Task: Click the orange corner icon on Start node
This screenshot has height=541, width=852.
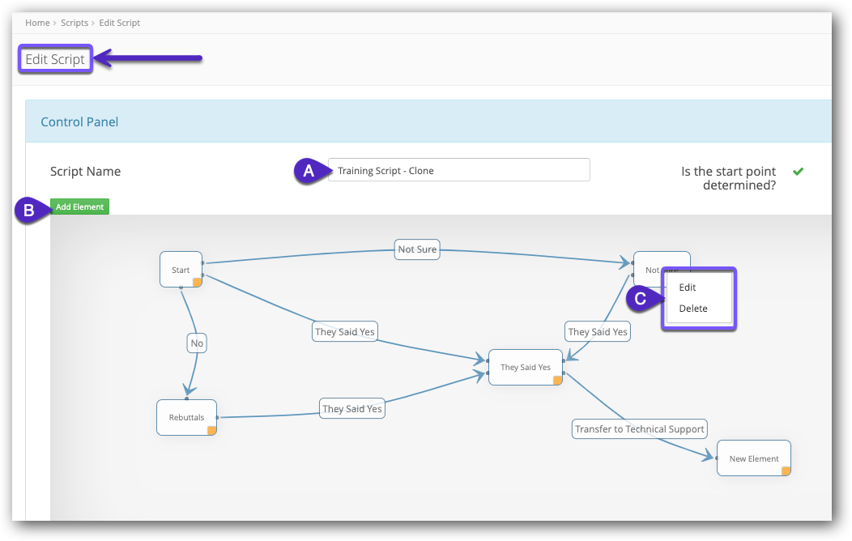Action: pyautogui.click(x=197, y=282)
